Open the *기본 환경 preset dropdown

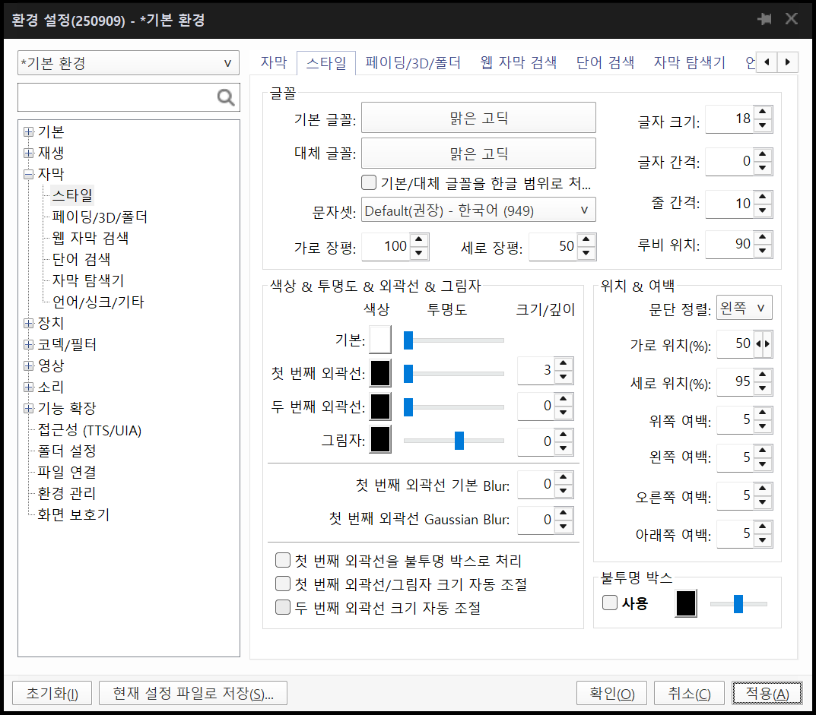pyautogui.click(x=129, y=63)
